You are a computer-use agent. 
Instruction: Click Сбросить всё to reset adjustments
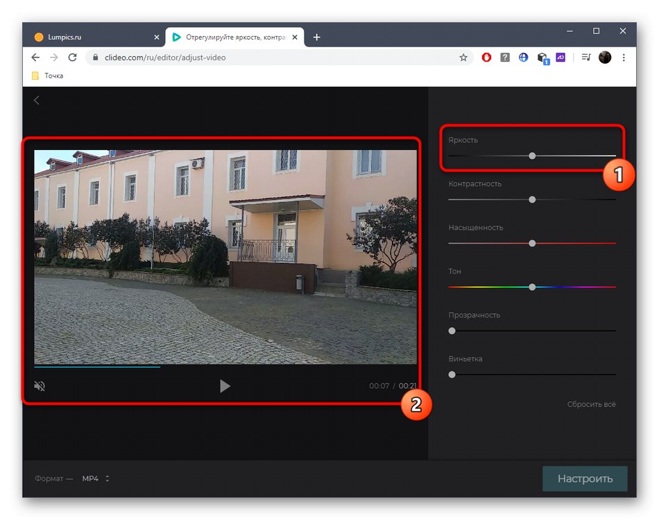pyautogui.click(x=591, y=404)
